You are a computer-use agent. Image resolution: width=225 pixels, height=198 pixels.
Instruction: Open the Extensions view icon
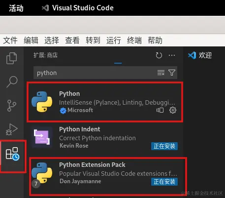pyautogui.click(x=12, y=154)
